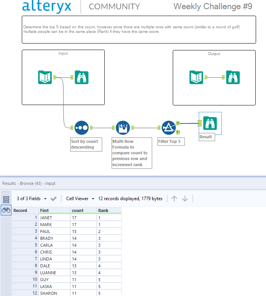Open the Cell Viewer dropdown

tap(80, 199)
